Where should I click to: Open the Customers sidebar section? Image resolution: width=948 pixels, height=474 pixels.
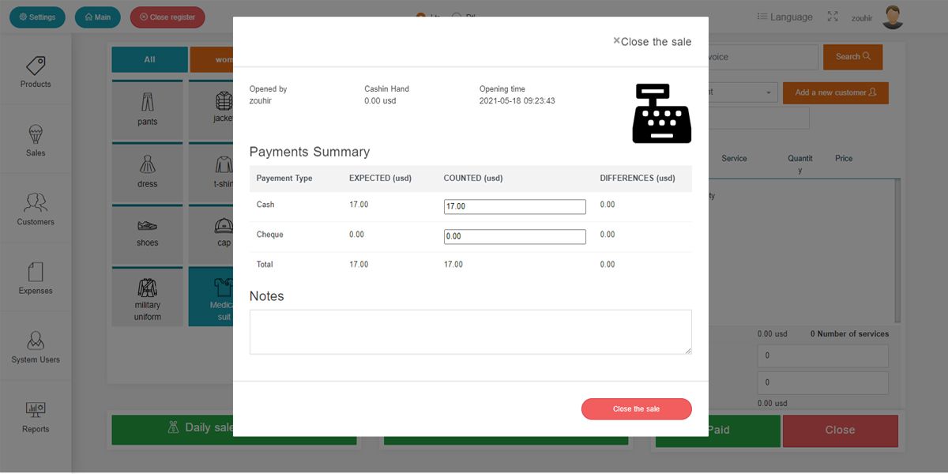point(36,209)
